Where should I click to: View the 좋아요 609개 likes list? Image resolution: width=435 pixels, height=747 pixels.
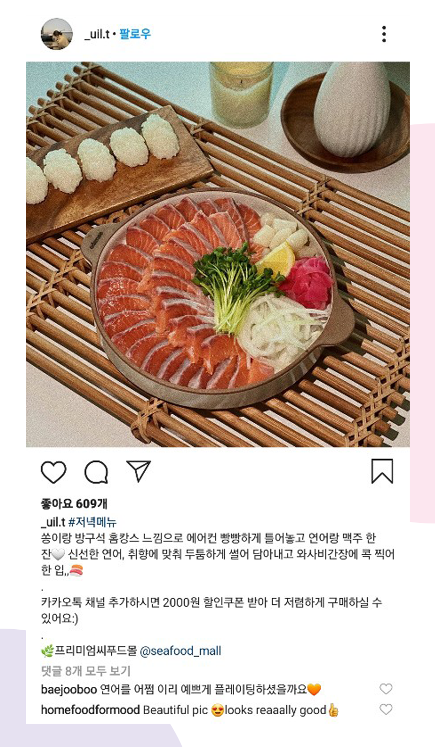[74, 504]
